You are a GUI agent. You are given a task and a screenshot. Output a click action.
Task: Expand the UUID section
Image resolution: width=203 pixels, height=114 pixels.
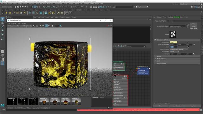155,61
